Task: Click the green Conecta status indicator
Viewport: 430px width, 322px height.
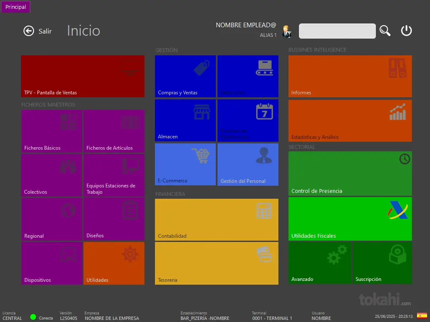Action: click(x=33, y=317)
